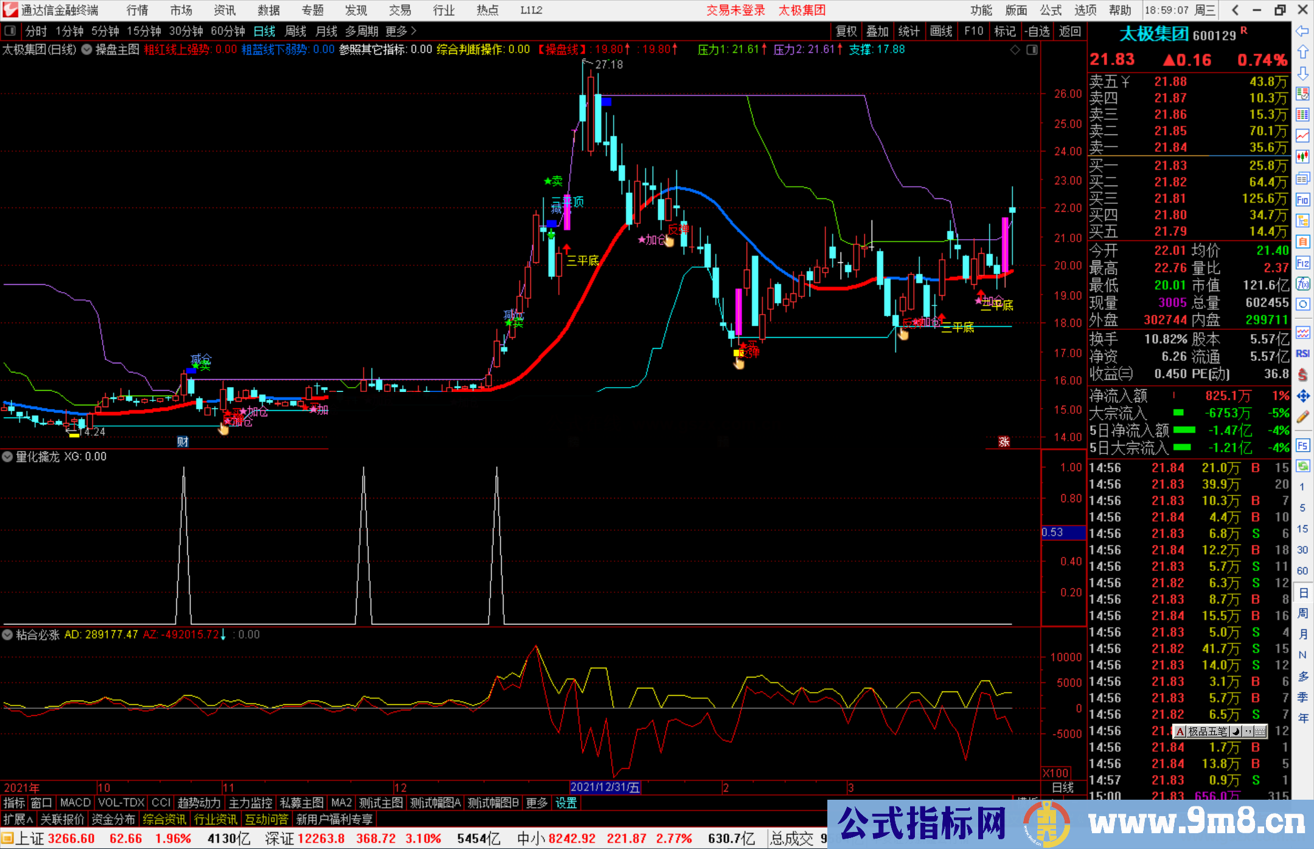Open candlestick chart icon in right sidebar
The image size is (1314, 849).
1302,157
